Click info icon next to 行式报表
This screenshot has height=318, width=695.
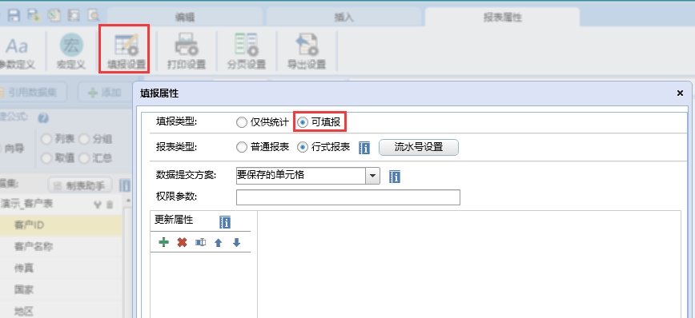[364, 148]
